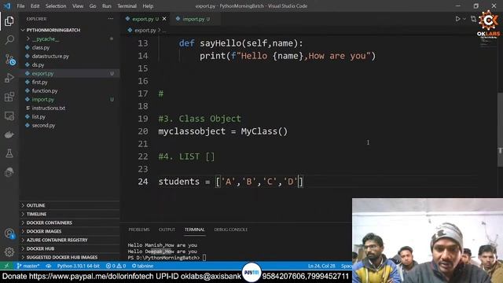The width and height of the screenshot is (503, 283).
Task: Open the Terminal menu
Action: [127, 6]
